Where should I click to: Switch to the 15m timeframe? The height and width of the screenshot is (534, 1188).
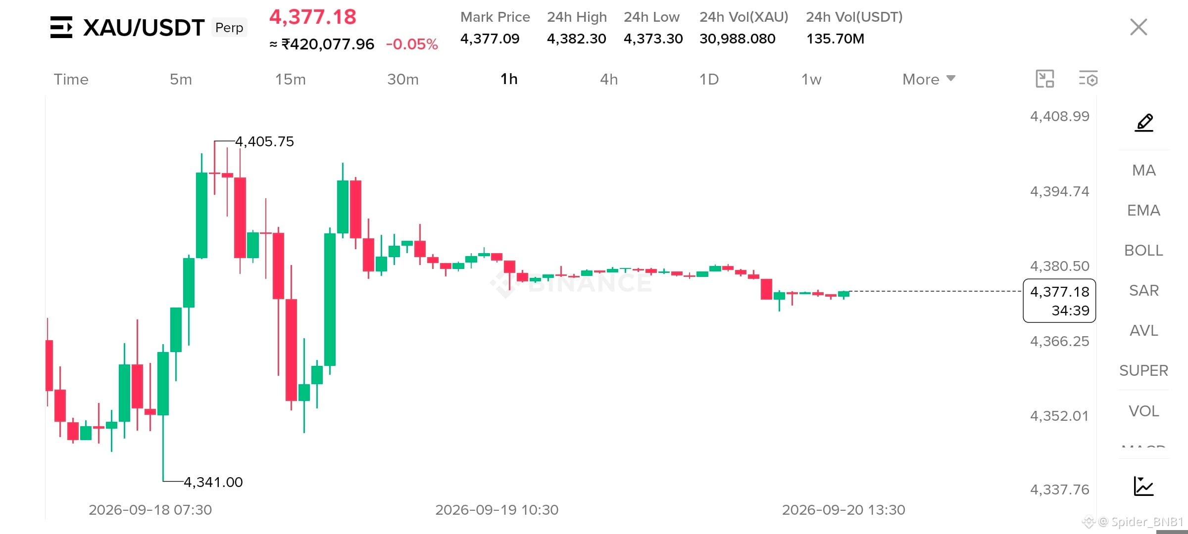click(291, 79)
